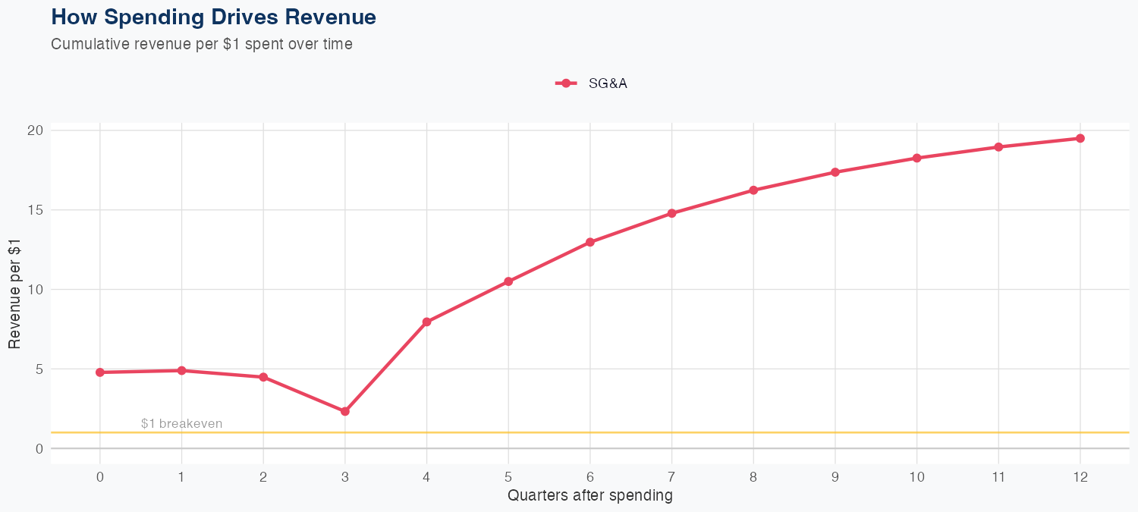Screen dimensions: 1138x512
Task: Select the data point at quarter 11
Action: [x=998, y=147]
